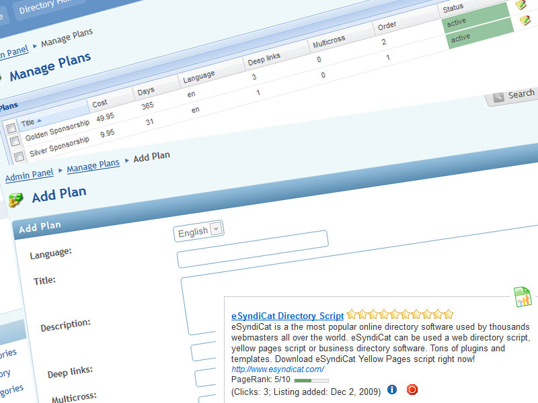Follow the Admin Panel breadcrumb link
The width and height of the screenshot is (538, 403).
[29, 175]
